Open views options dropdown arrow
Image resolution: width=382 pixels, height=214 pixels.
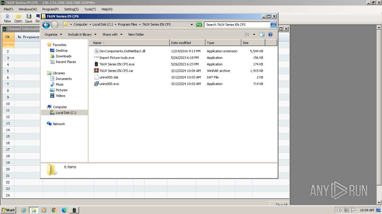[254, 34]
